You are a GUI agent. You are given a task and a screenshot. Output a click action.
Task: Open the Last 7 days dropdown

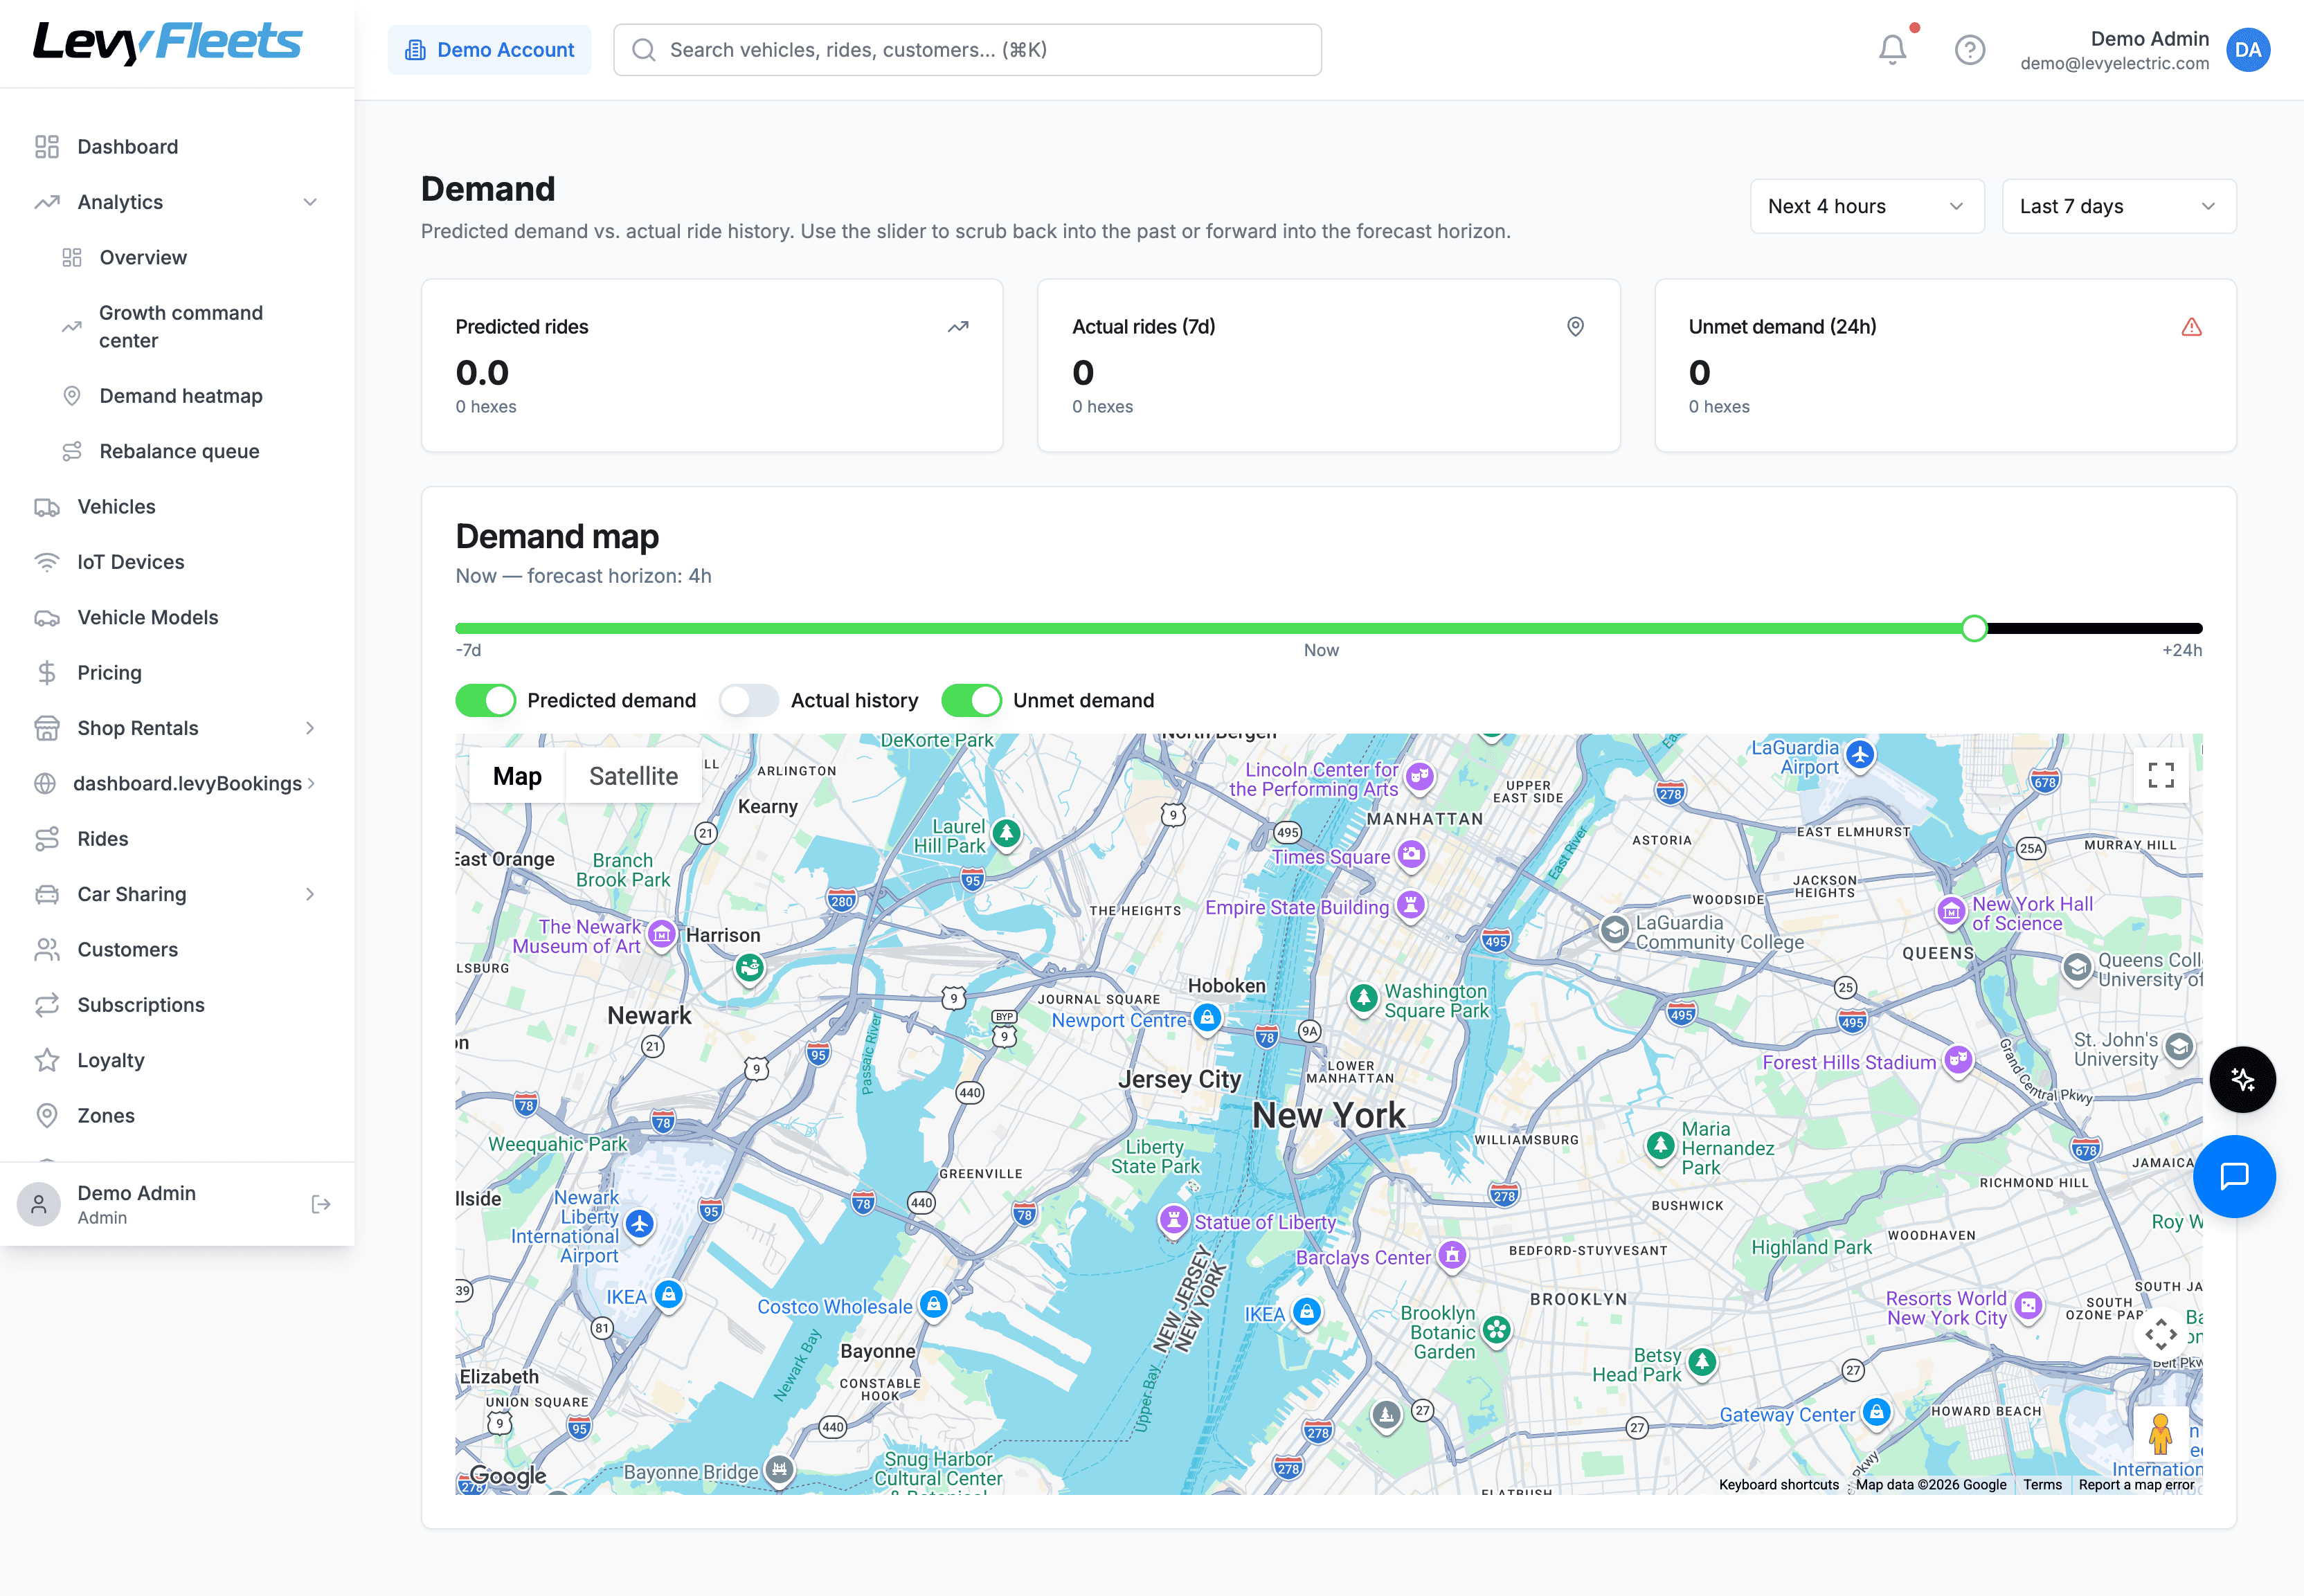tap(2118, 206)
